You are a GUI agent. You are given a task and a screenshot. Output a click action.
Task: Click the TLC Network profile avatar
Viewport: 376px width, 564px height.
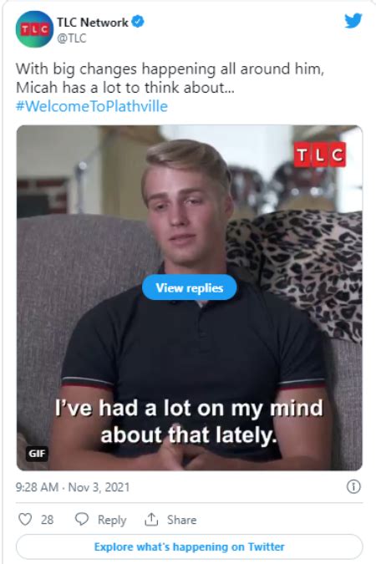pos(34,28)
